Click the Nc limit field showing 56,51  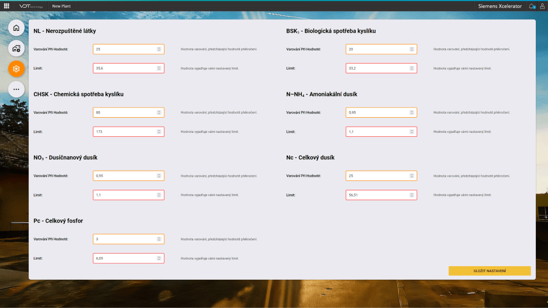377,195
